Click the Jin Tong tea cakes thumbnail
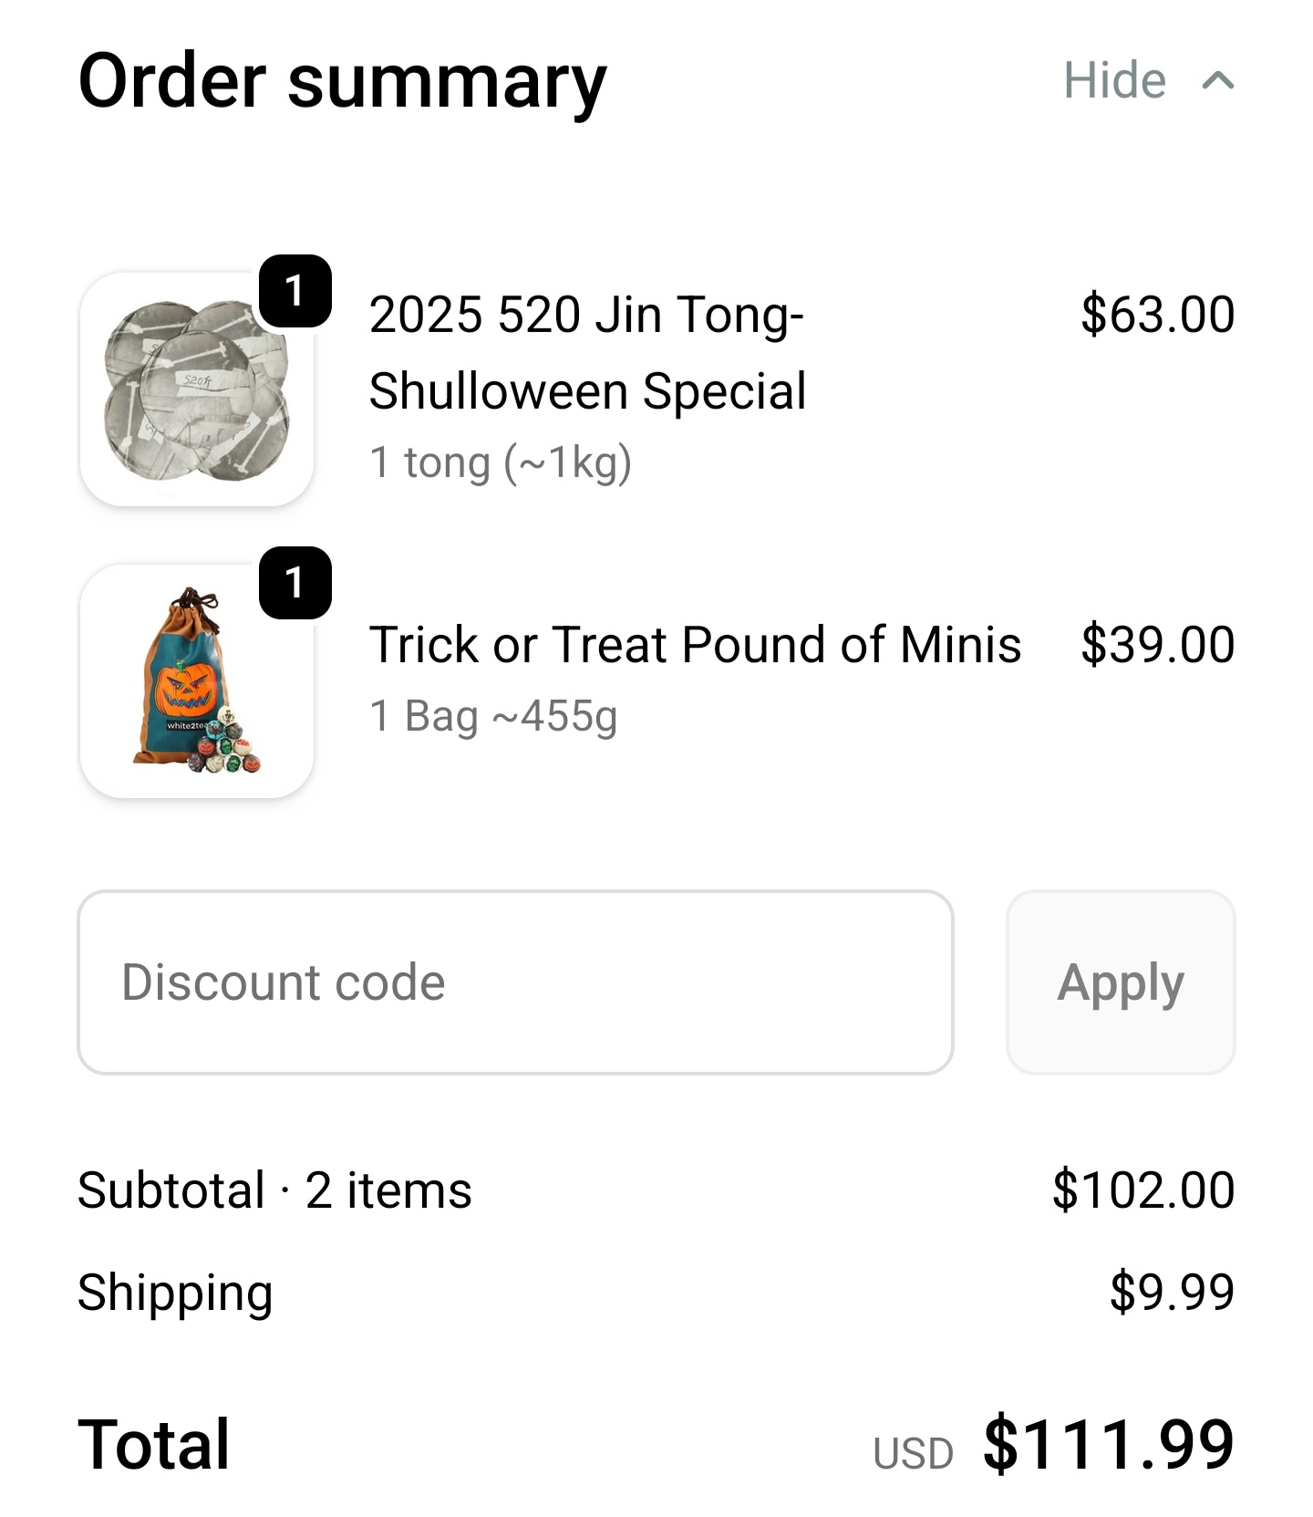 [x=196, y=390]
